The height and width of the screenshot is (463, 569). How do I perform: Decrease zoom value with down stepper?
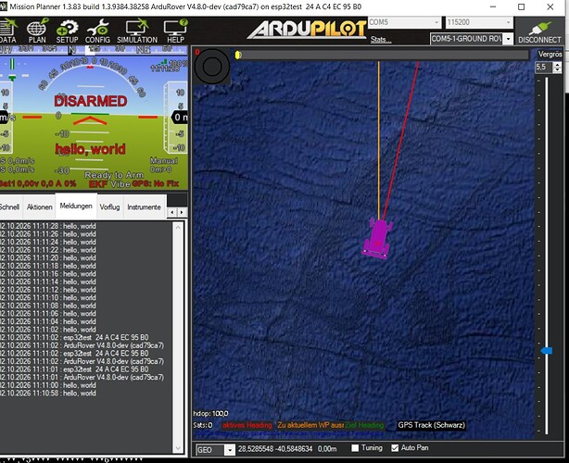(x=557, y=70)
